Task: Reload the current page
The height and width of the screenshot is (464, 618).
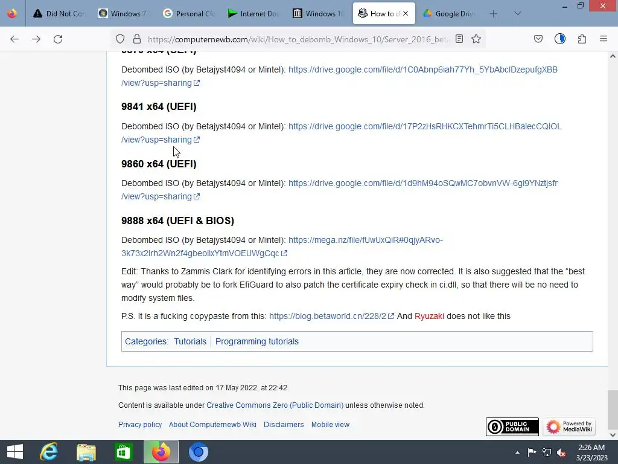Action: [x=58, y=39]
